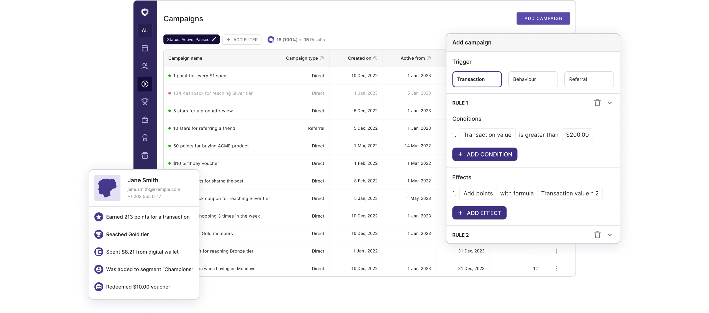Click the results donut progress indicator
The width and height of the screenshot is (709, 313).
(271, 39)
